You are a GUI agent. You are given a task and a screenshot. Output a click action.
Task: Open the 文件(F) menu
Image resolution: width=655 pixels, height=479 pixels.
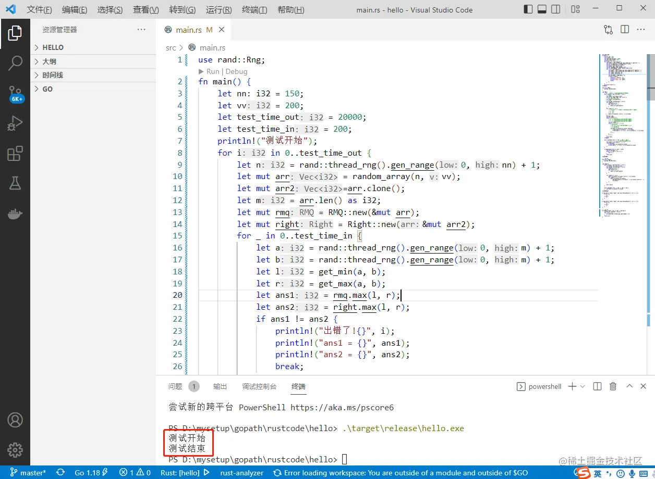(x=39, y=10)
